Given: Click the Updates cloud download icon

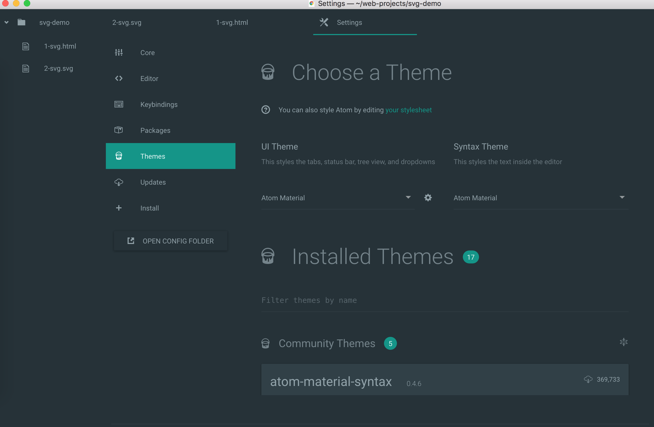Looking at the screenshot, I should pyautogui.click(x=119, y=182).
